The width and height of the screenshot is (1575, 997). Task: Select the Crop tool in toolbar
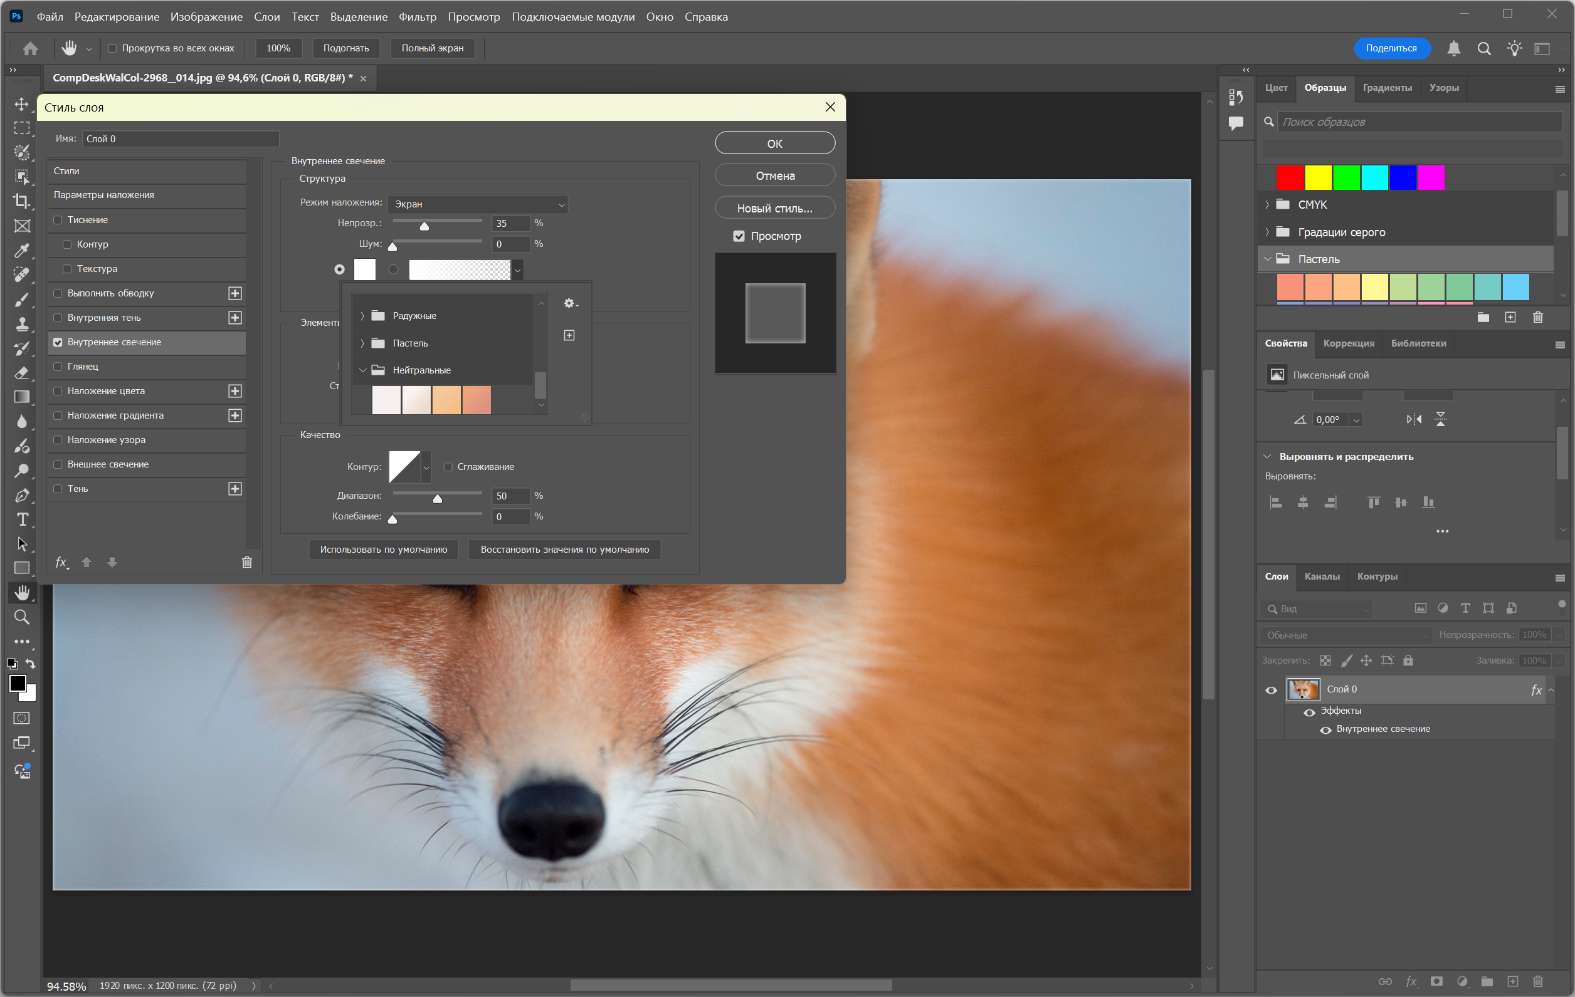click(x=21, y=201)
